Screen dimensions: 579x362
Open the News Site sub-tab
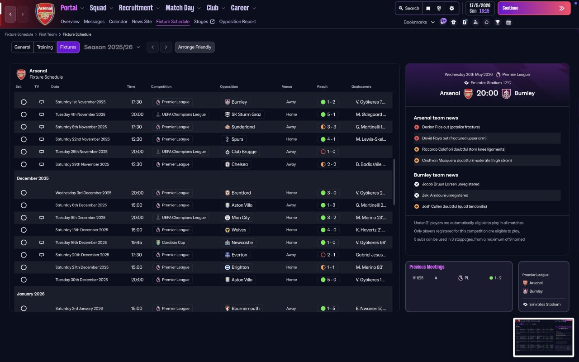[142, 21]
